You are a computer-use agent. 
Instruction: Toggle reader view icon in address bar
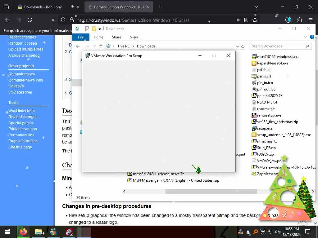click(x=246, y=20)
